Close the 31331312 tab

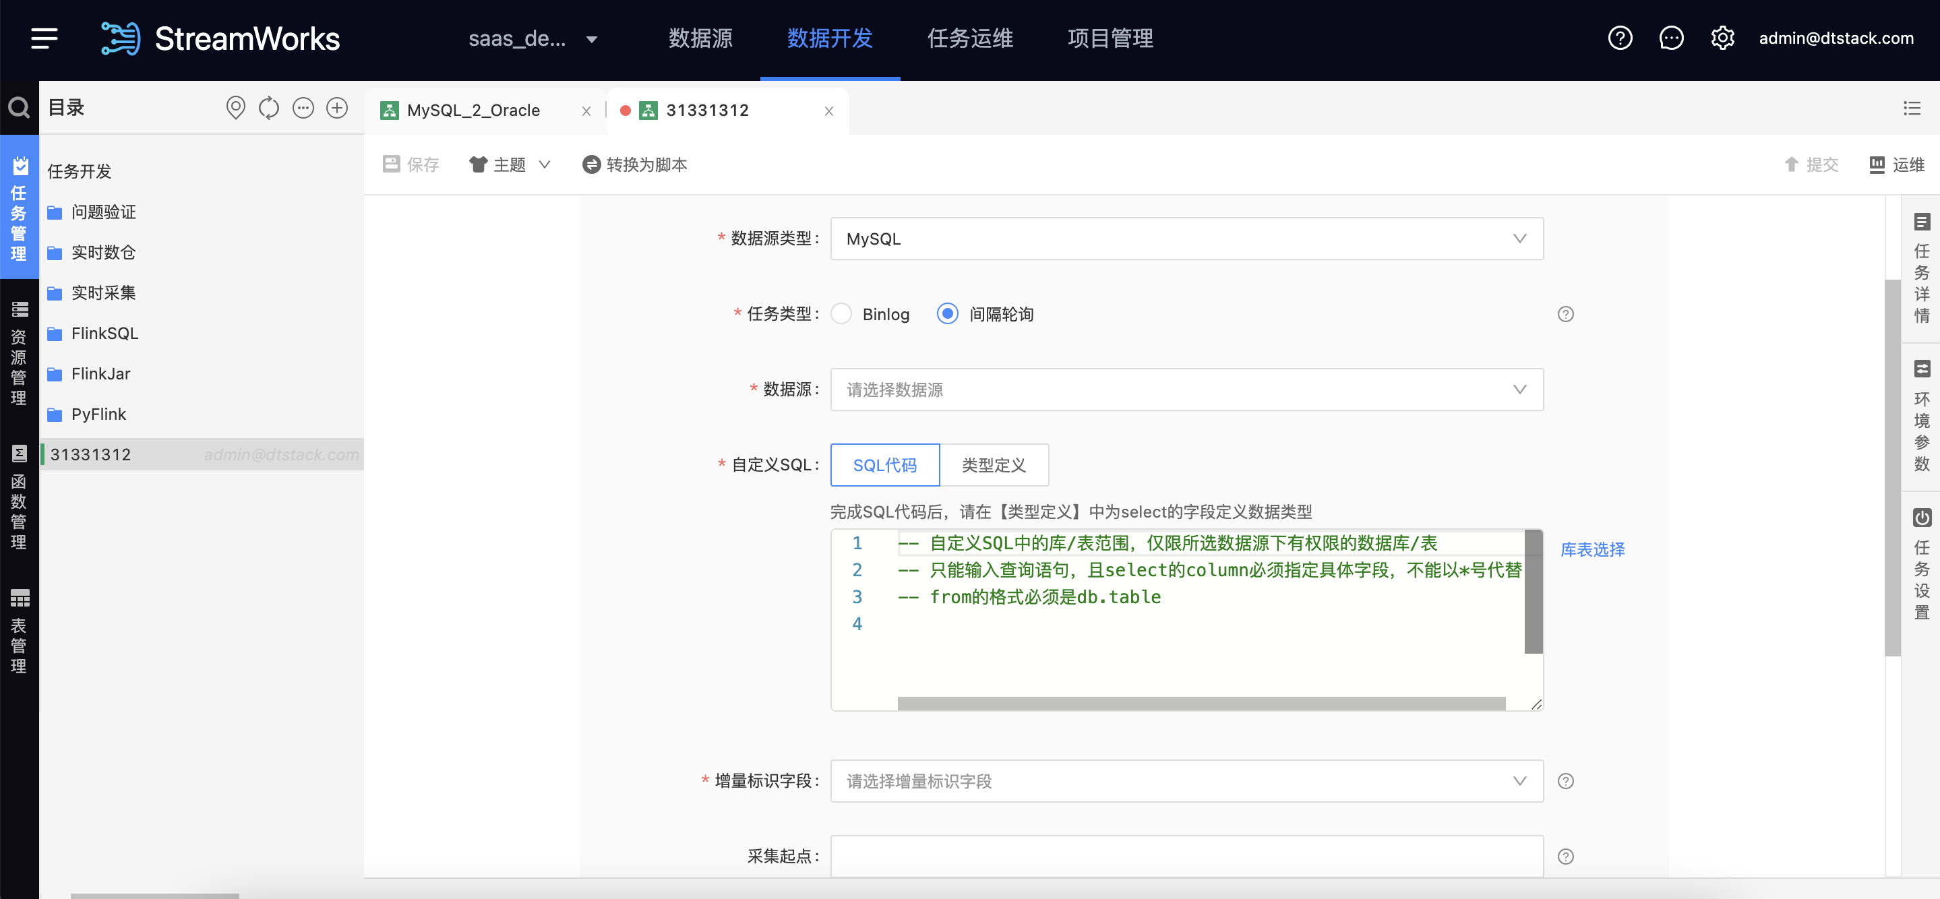[x=828, y=111]
